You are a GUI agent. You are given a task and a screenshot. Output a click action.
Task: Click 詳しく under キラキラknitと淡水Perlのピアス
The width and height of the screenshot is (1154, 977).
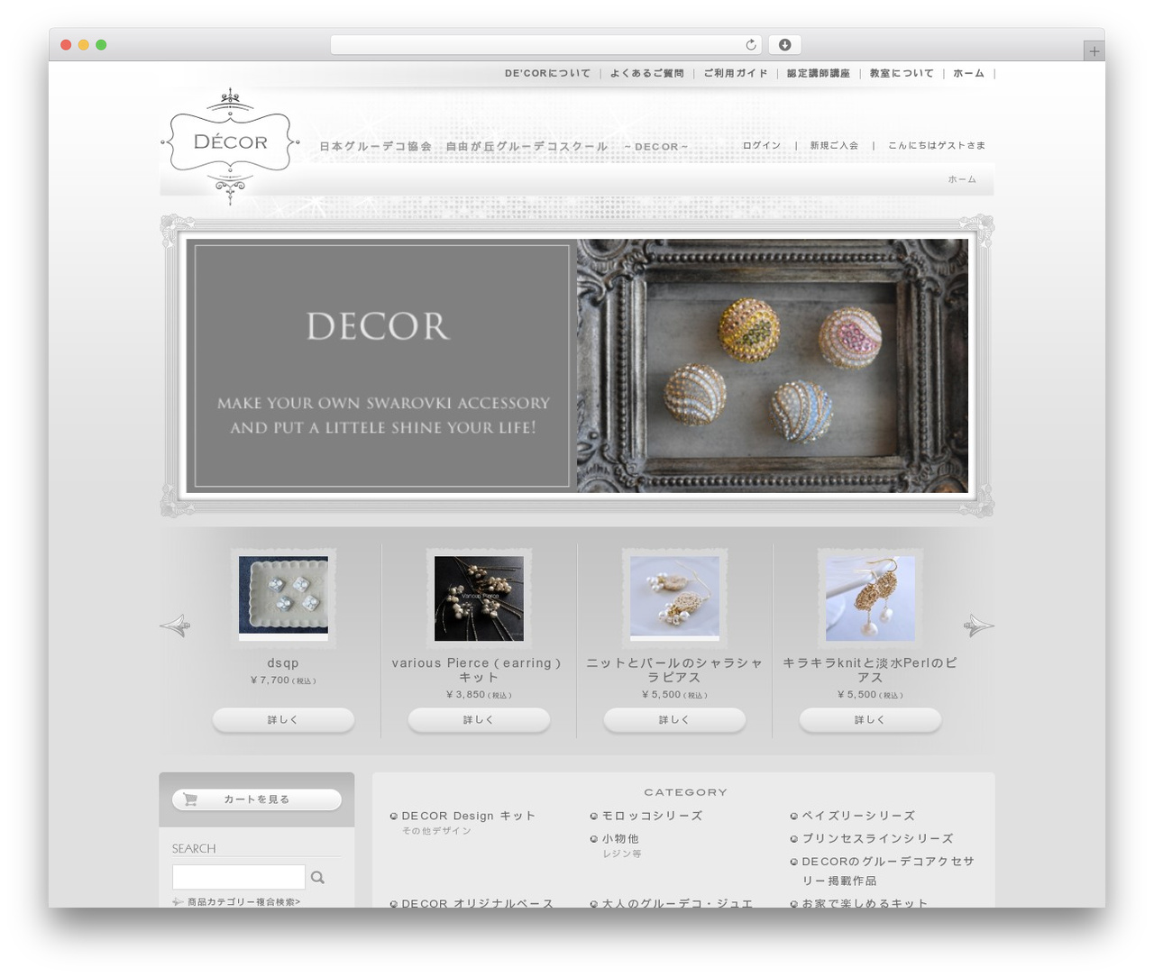pos(870,720)
